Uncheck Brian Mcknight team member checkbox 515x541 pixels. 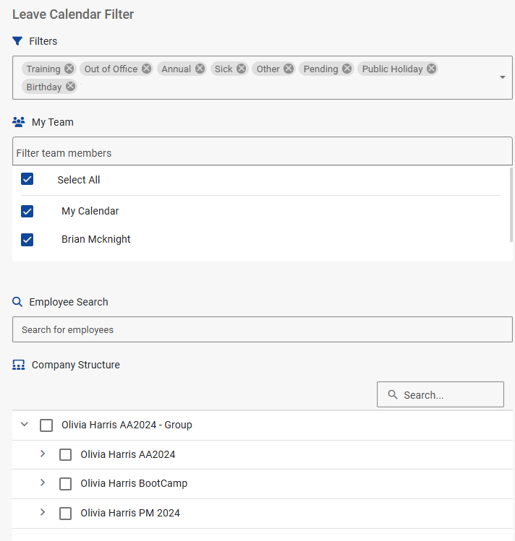tap(27, 239)
